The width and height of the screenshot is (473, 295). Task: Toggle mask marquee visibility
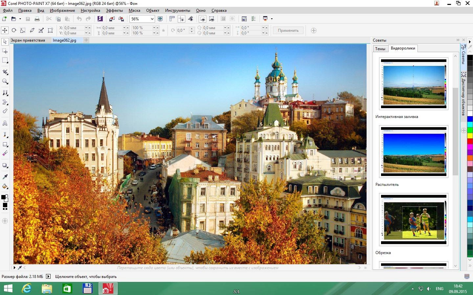pyautogui.click(x=202, y=19)
